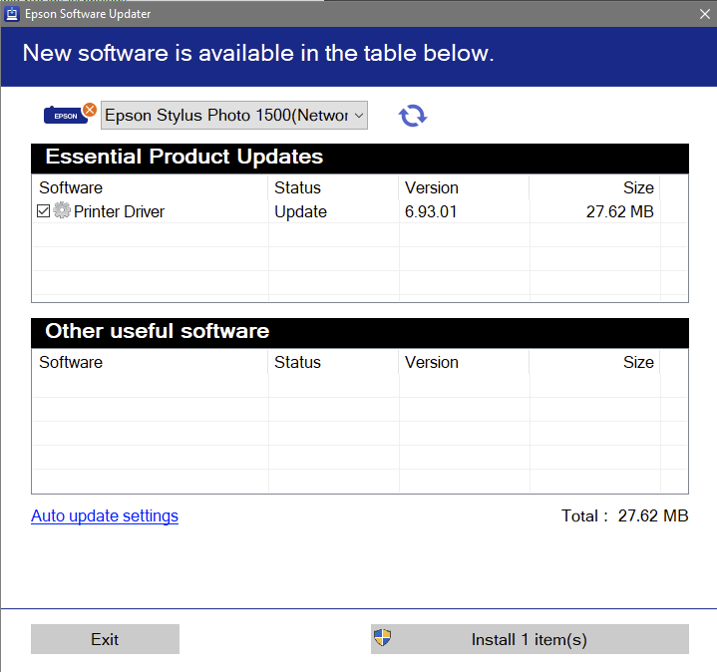Click Size column header in Other useful software
The height and width of the screenshot is (672, 717).
tap(638, 362)
